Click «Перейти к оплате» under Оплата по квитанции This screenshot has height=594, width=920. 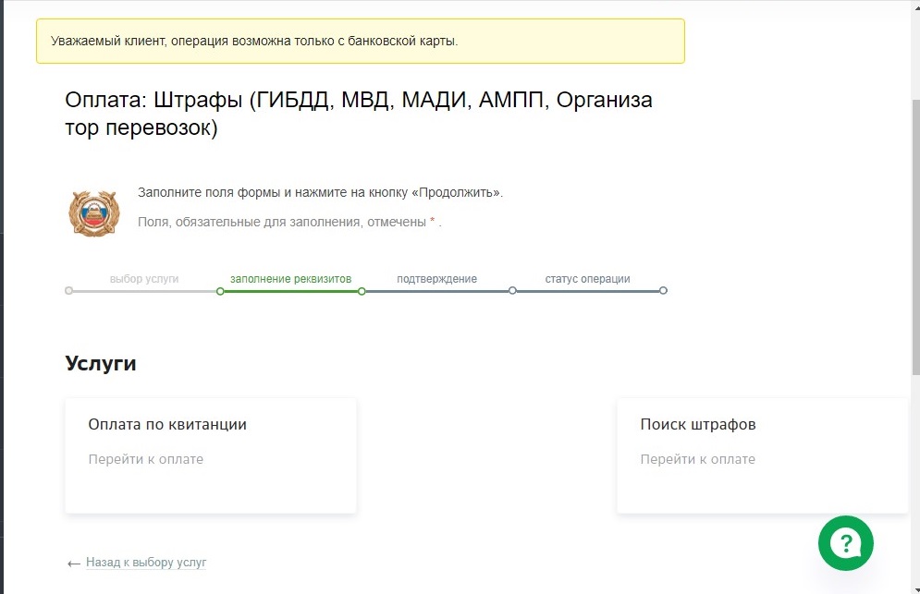146,459
